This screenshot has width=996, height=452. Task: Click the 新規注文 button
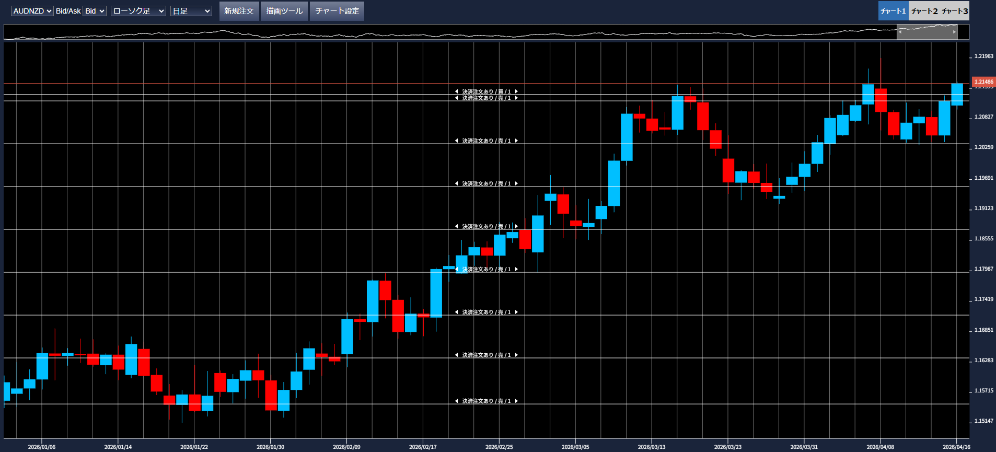(x=239, y=11)
